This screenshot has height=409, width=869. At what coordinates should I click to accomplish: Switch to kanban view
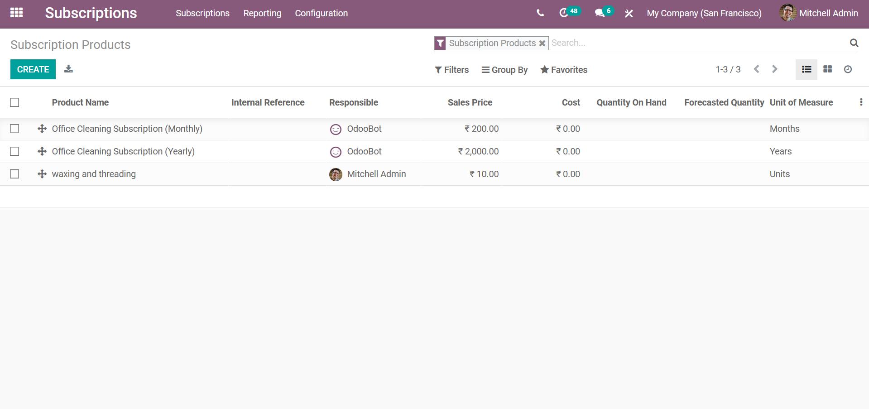pyautogui.click(x=827, y=69)
